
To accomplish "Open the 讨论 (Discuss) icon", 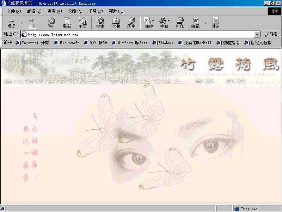I will point(215,22).
